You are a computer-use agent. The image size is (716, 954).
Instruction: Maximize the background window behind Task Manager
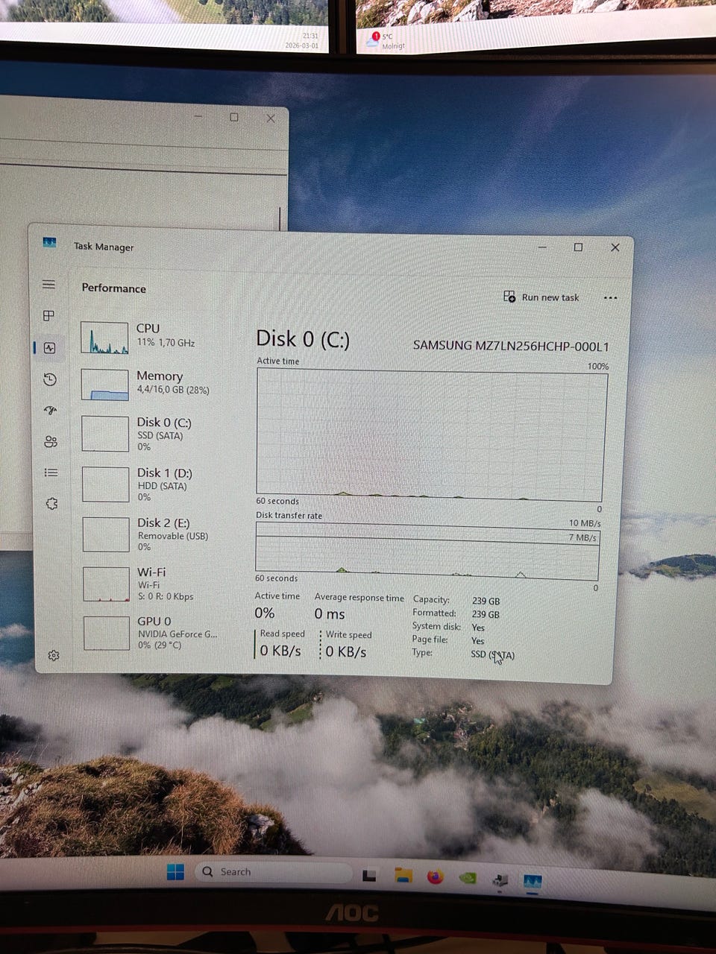[x=234, y=117]
